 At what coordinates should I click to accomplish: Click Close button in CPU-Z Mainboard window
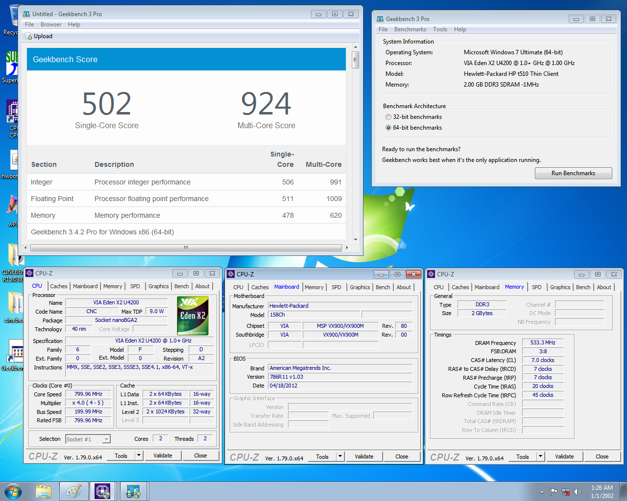point(402,456)
